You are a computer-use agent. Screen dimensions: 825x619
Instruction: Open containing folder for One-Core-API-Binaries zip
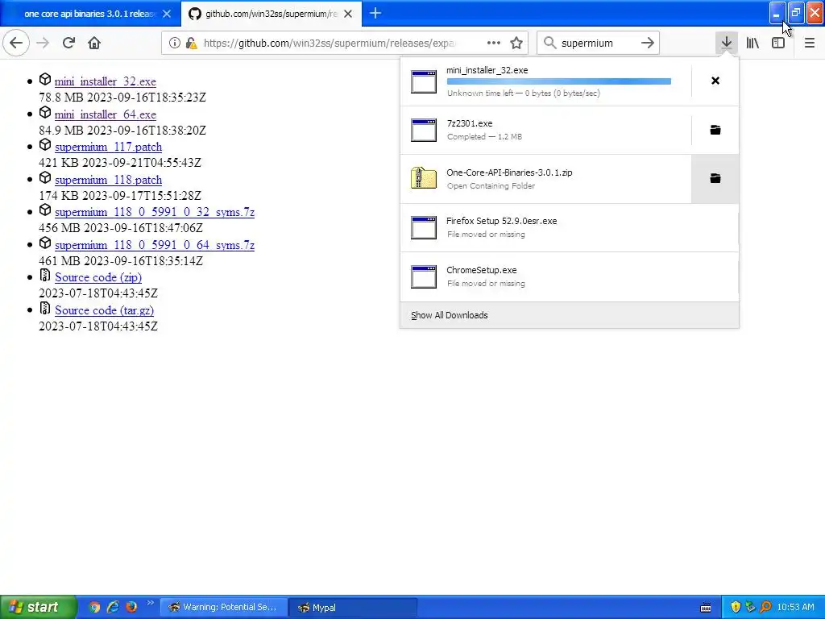click(x=715, y=178)
